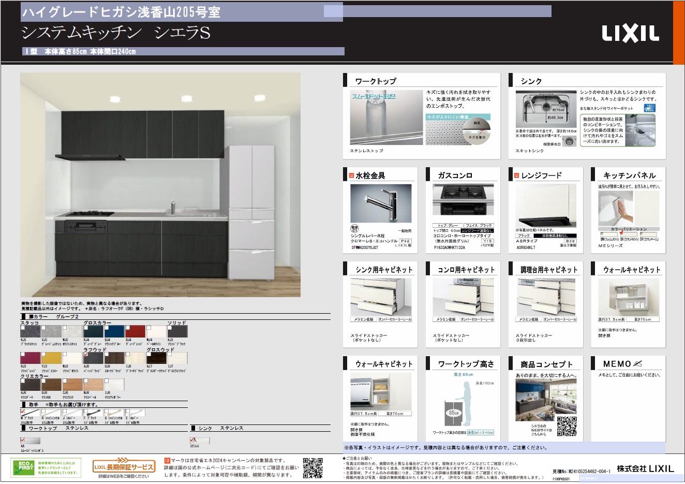Click the 扉カラー グループ2 heading
This screenshot has width=685, height=484.
tap(53, 316)
